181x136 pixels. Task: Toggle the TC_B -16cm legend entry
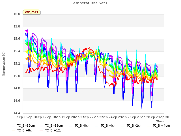(x=51, y=126)
